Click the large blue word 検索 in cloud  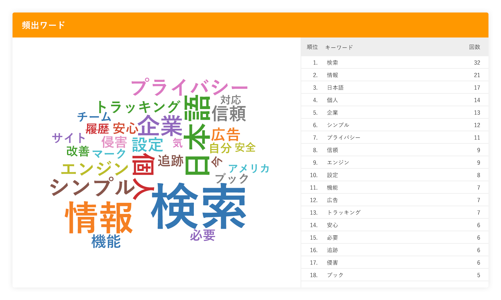click(x=199, y=206)
